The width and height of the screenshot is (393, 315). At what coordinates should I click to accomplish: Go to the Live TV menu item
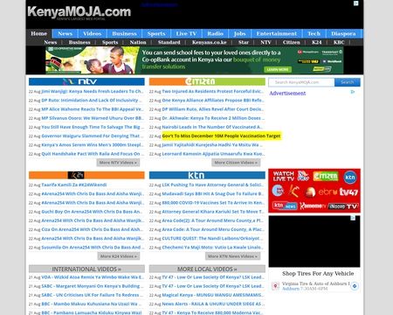186,33
